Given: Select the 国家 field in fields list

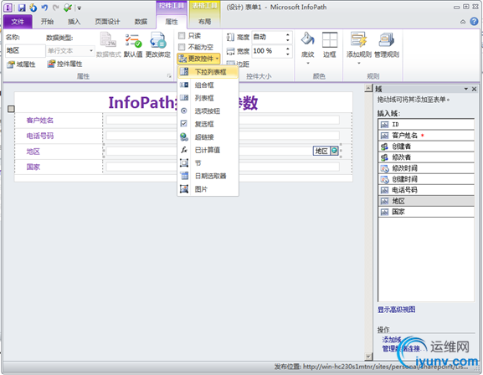Looking at the screenshot, I should tap(426, 212).
